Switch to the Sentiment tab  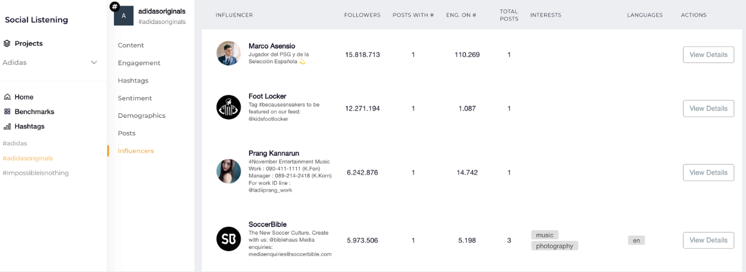pyautogui.click(x=135, y=98)
